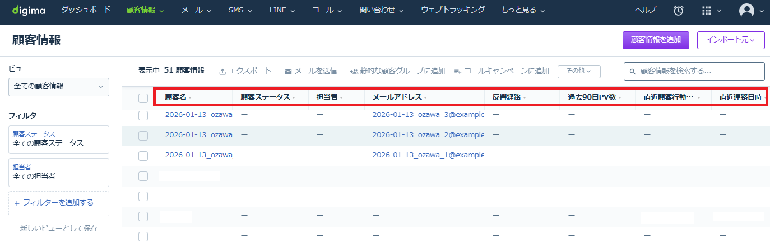Open the user avatar account menu

pos(747,10)
